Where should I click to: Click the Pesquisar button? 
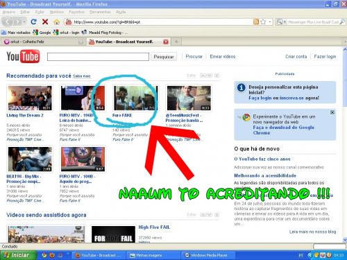tap(164, 57)
